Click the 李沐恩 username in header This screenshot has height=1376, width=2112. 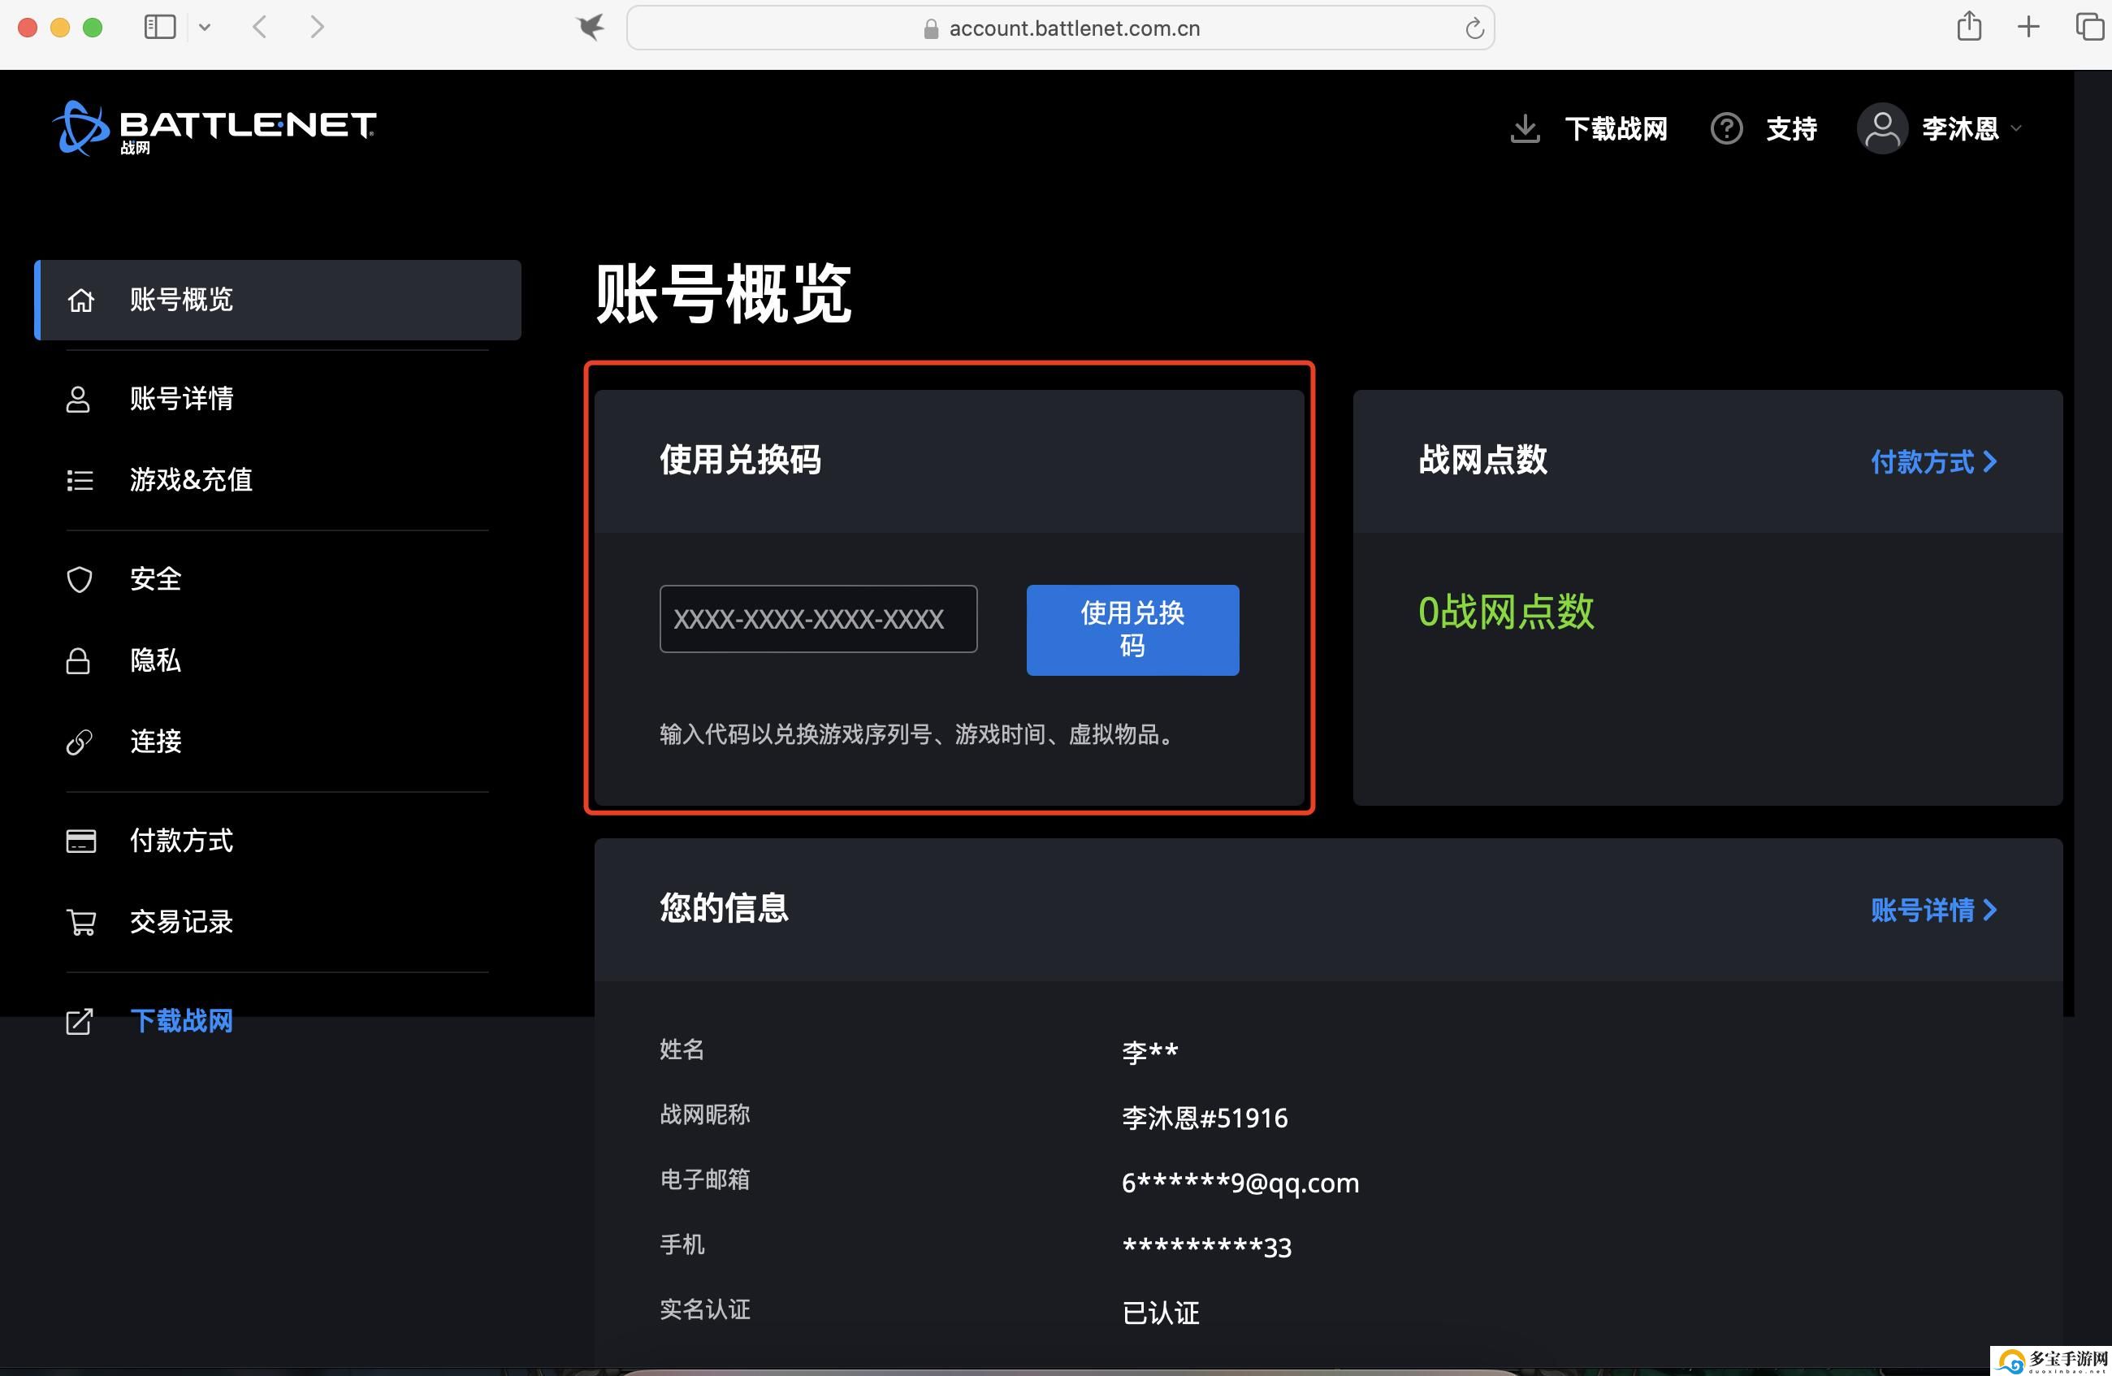point(1960,128)
